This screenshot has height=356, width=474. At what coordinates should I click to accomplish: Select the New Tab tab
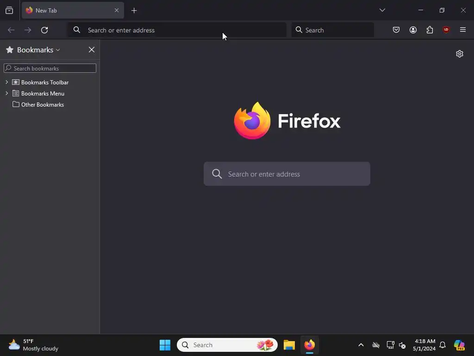(73, 10)
